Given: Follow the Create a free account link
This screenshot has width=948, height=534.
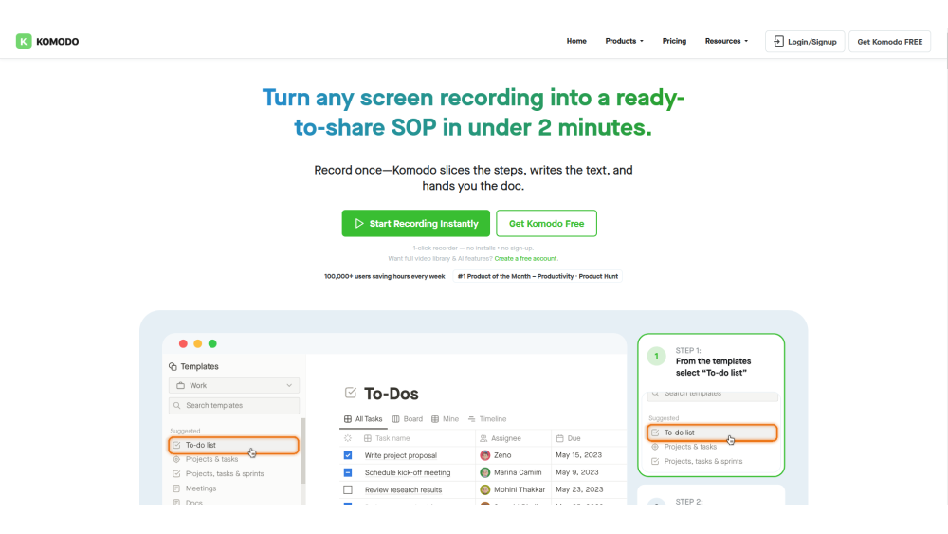Looking at the screenshot, I should tap(526, 258).
